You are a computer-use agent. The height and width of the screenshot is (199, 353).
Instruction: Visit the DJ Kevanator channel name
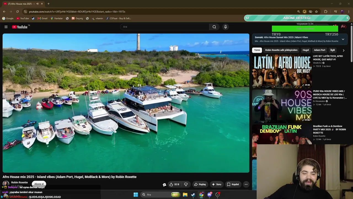319,101
